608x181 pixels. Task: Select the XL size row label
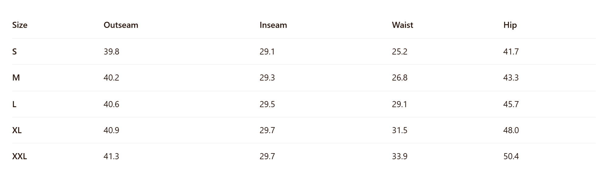point(17,130)
